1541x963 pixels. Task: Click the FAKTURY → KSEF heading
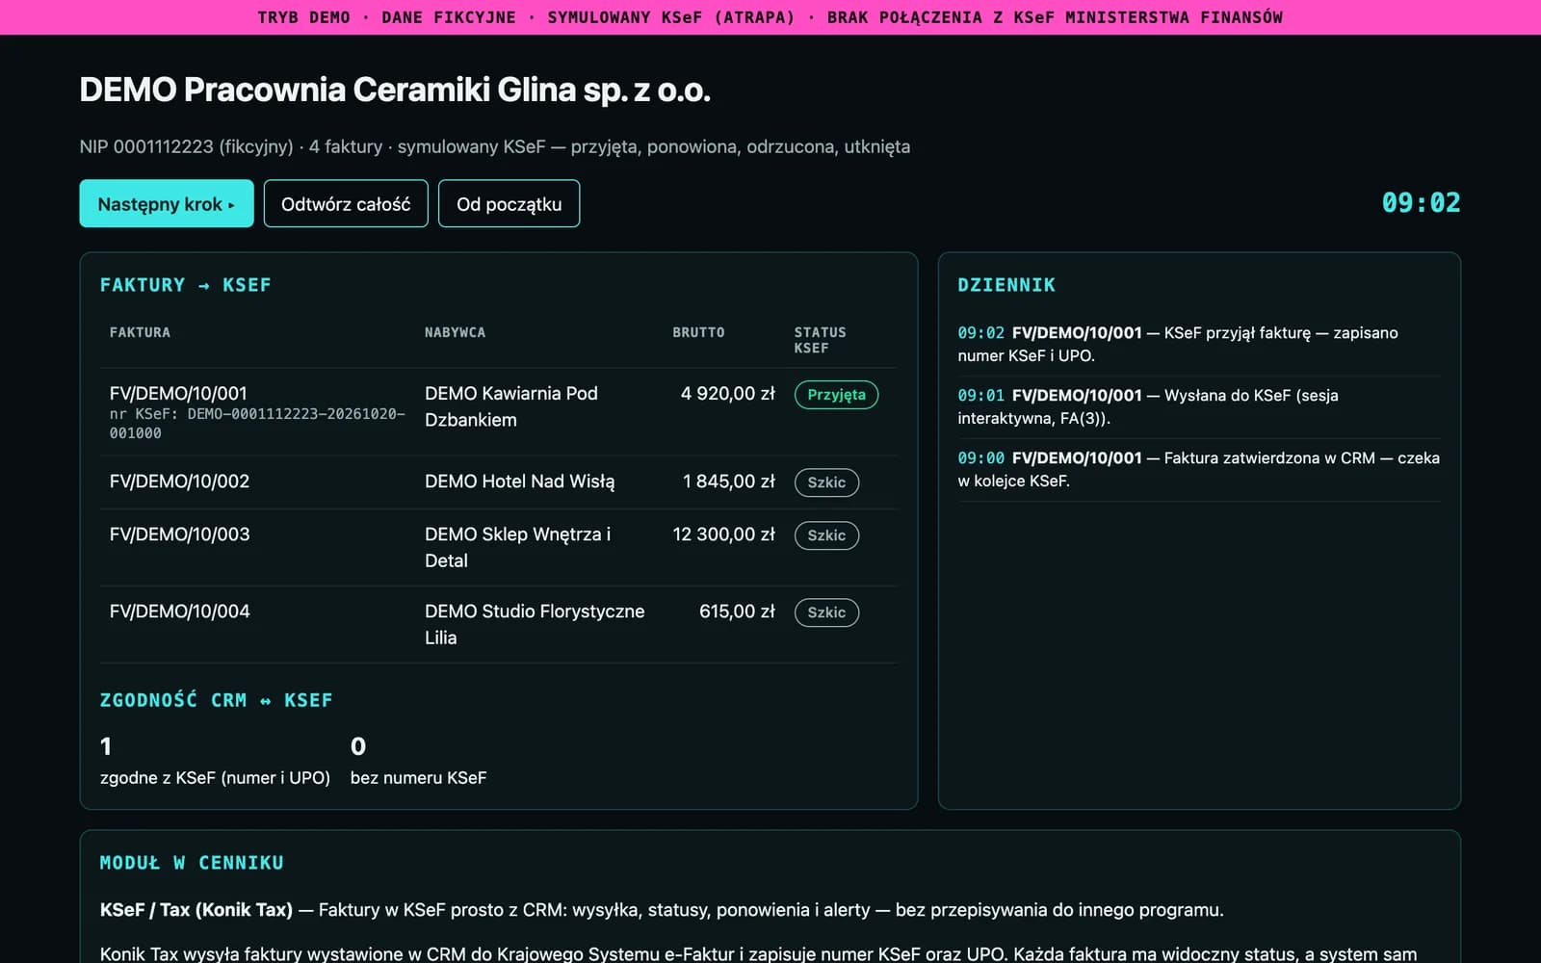[x=186, y=285]
